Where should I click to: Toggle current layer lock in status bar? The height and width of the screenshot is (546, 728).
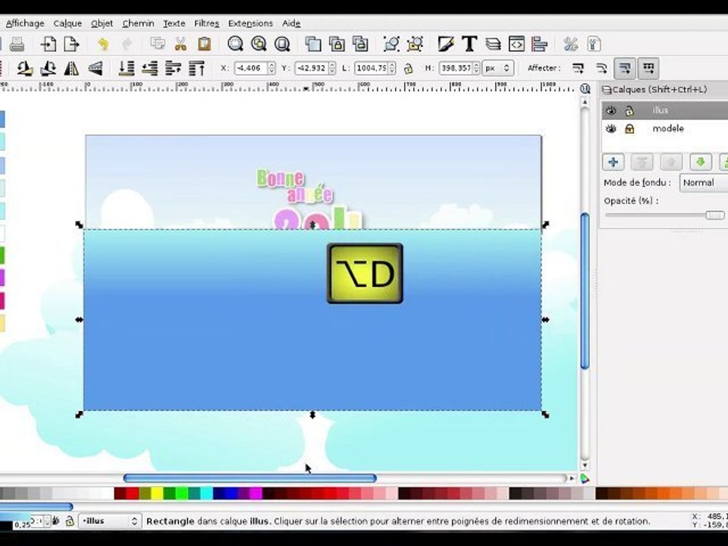pyautogui.click(x=70, y=521)
